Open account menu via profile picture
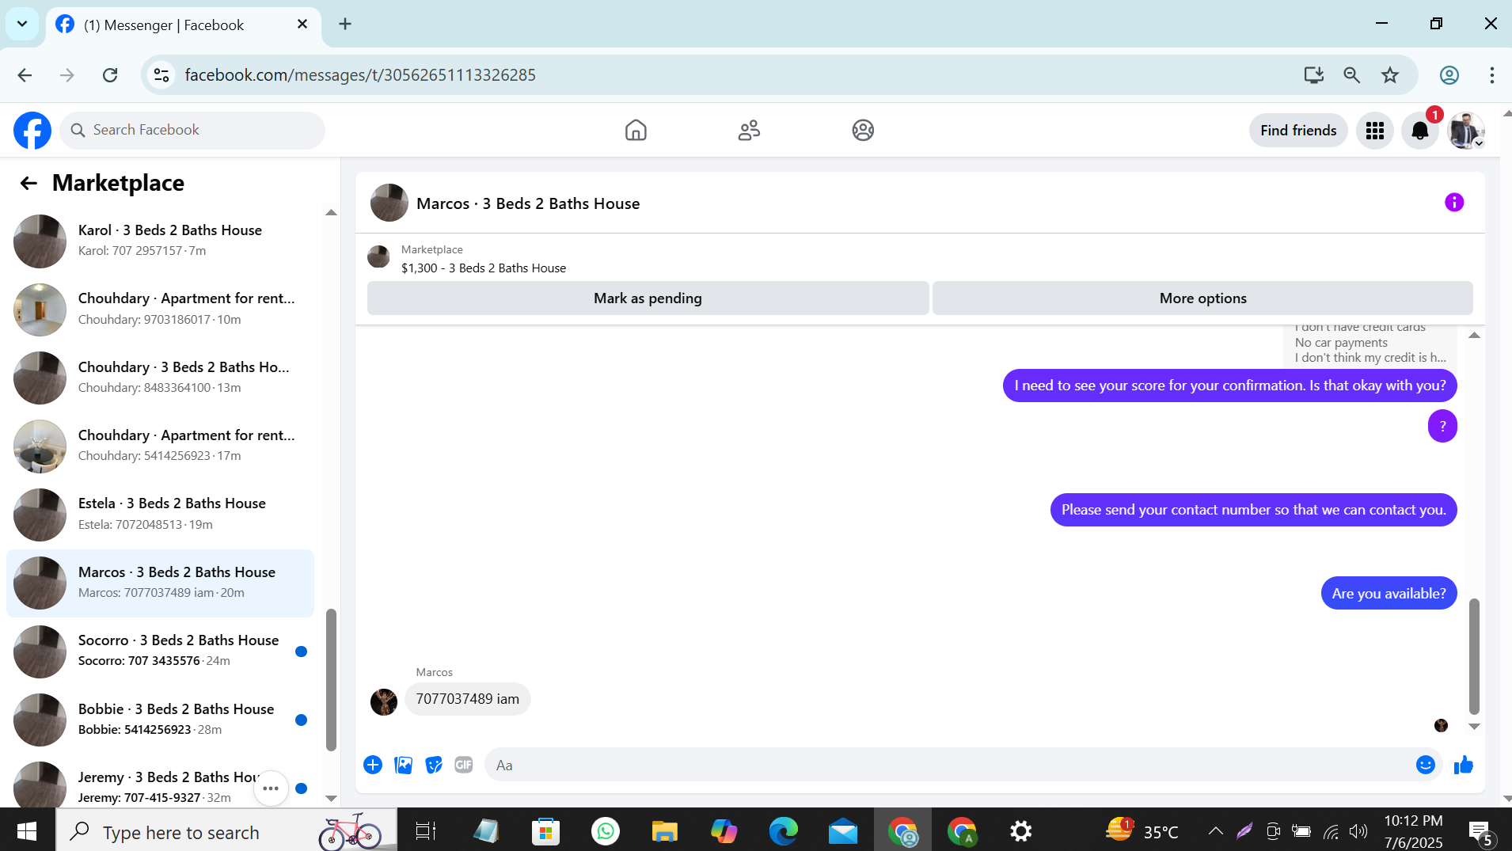This screenshot has width=1512, height=851. [1466, 131]
